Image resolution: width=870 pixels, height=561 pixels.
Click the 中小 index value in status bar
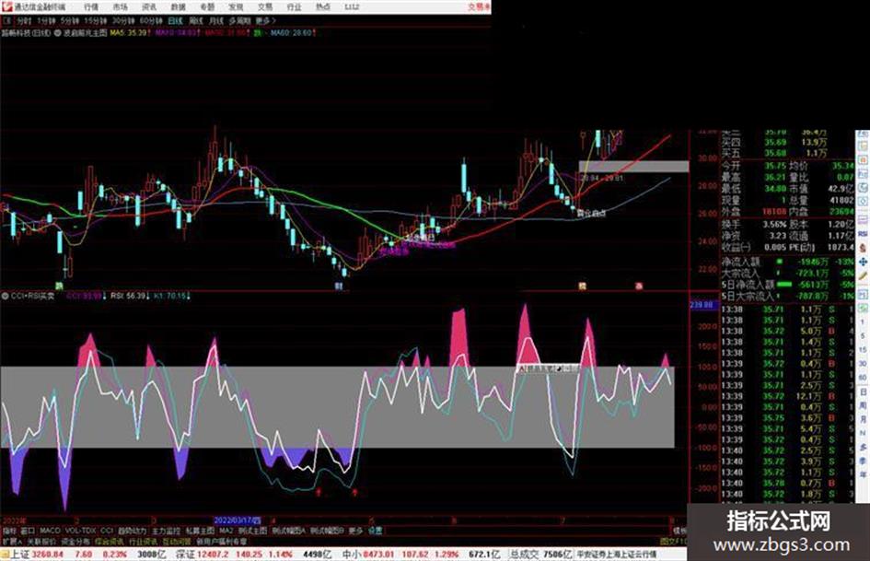click(x=379, y=555)
